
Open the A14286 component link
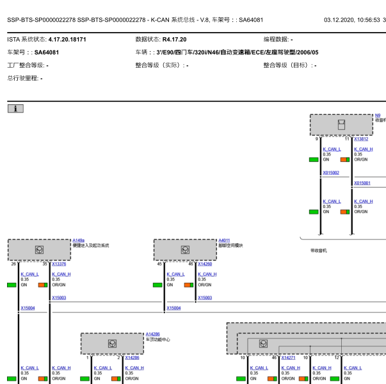coord(152,334)
